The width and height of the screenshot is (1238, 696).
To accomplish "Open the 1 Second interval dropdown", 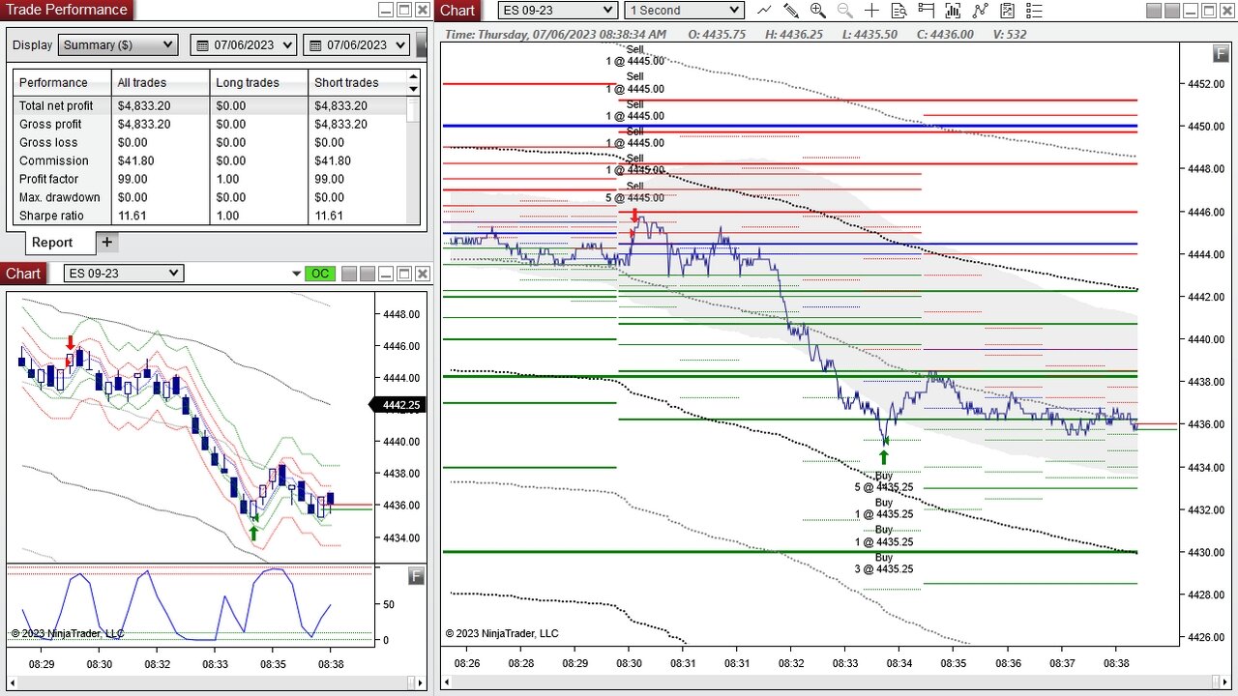I will 684,10.
